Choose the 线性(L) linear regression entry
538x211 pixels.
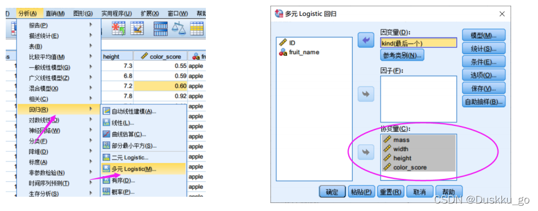[x=144, y=123]
